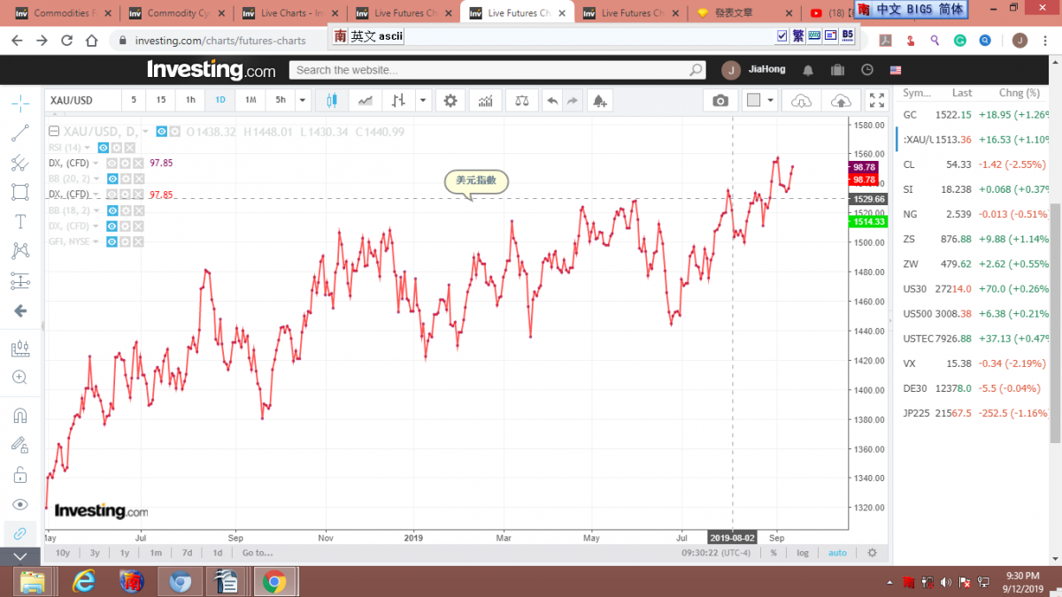1062x597 pixels.
Task: Open the chart style dropdown arrow
Action: [x=423, y=101]
